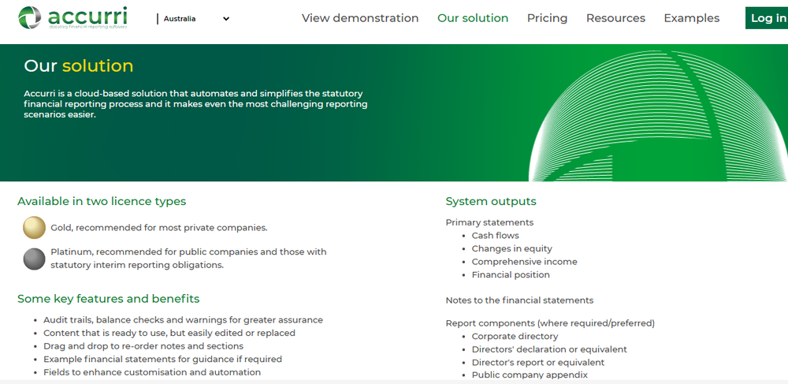Click the country selector chevron arrow
This screenshot has width=788, height=384.
(226, 19)
